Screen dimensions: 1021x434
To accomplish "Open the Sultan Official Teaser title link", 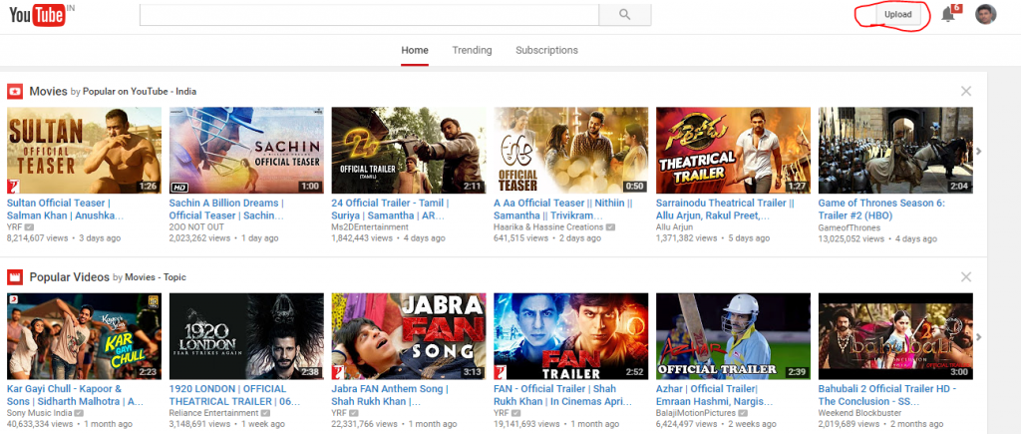I will (x=65, y=210).
